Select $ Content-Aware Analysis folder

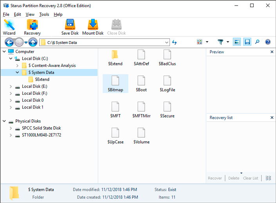52,66
